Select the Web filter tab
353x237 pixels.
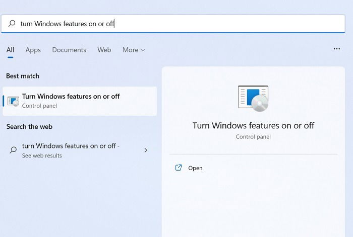click(104, 50)
